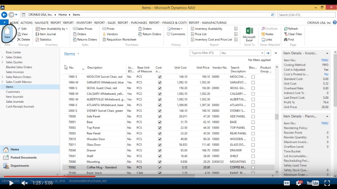Open the Actions menu
The width and height of the screenshot is (337, 189).
[26, 23]
